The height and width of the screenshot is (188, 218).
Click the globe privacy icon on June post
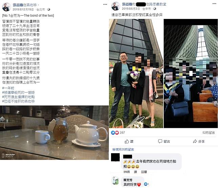(155, 9)
